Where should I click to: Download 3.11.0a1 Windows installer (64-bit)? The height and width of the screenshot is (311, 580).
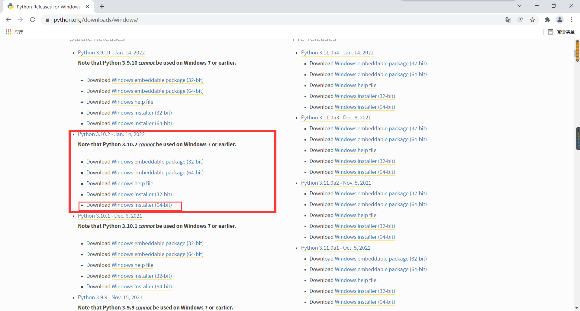pos(365,302)
